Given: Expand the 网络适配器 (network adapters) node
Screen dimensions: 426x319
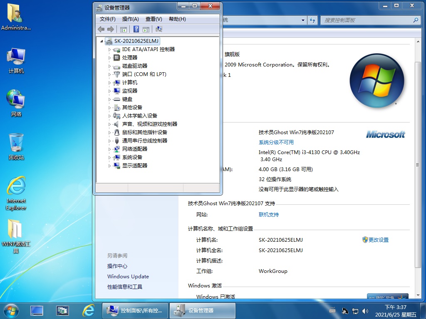Looking at the screenshot, I should (x=110, y=149).
